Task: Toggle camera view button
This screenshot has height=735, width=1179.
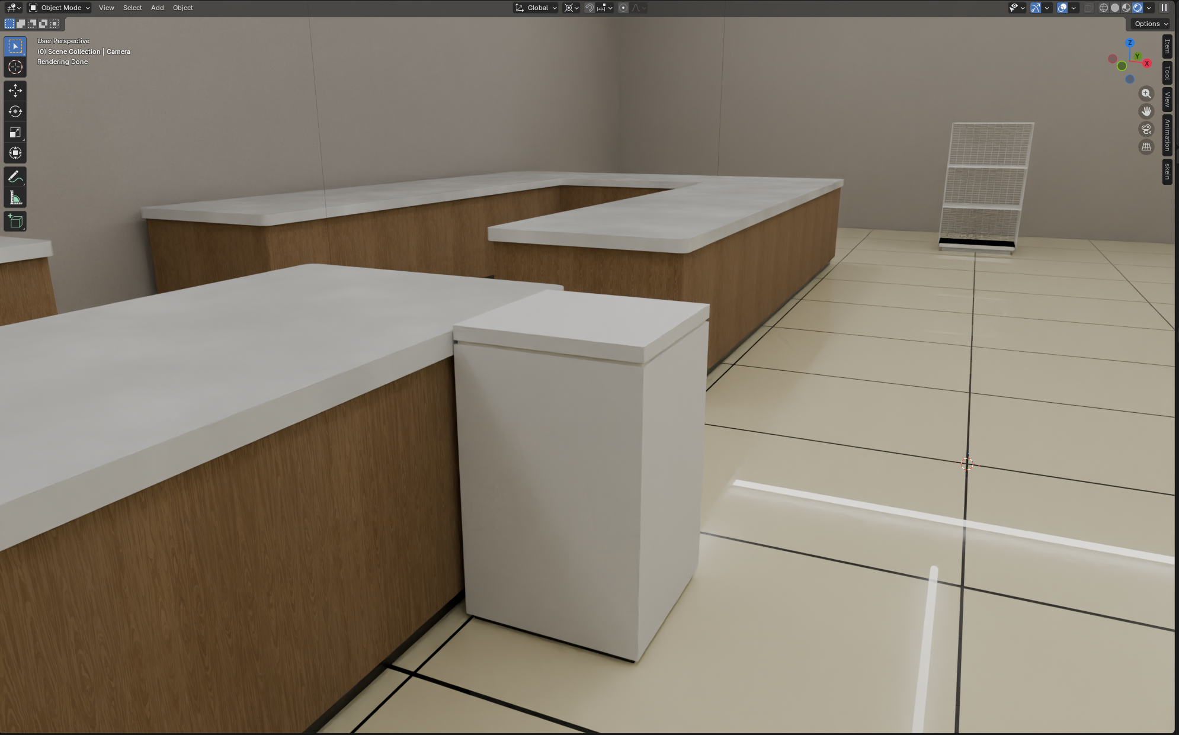Action: (x=1146, y=129)
